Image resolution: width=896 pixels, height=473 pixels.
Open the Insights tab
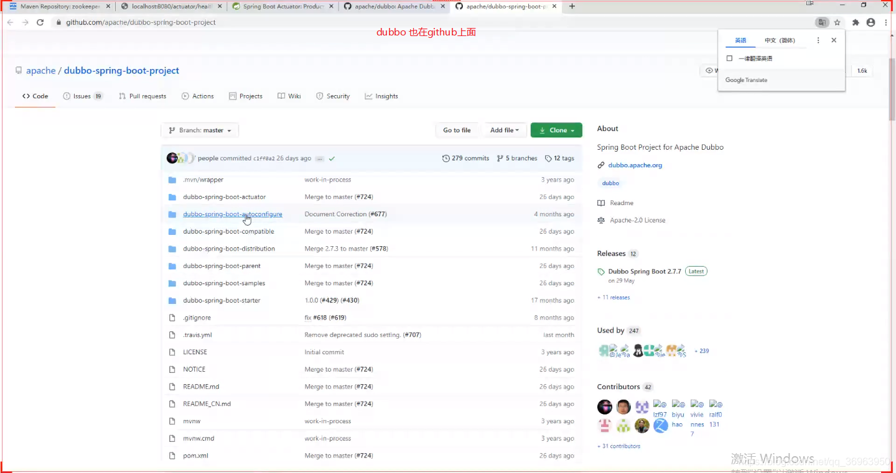(x=381, y=96)
